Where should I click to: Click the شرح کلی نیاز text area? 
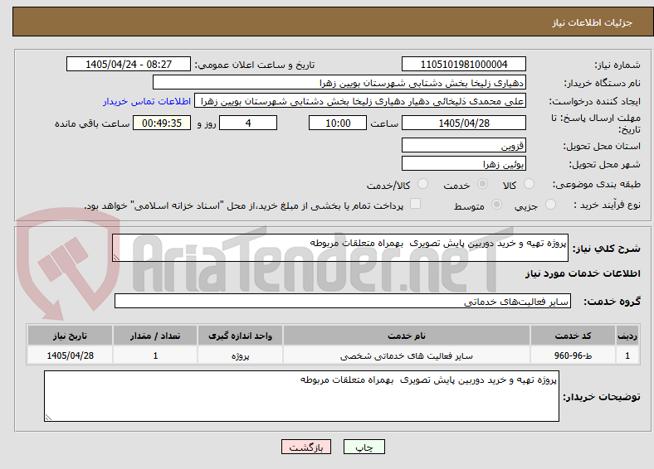pos(340,248)
